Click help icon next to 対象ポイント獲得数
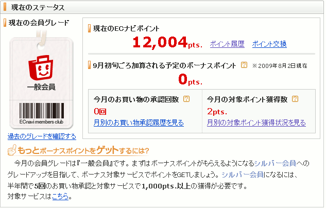 pos(295,99)
